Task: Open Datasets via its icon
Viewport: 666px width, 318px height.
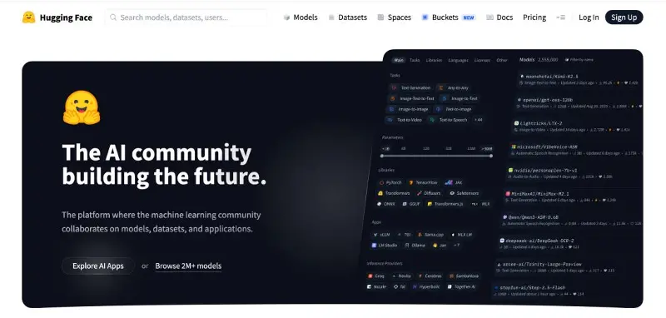Action: [331, 17]
